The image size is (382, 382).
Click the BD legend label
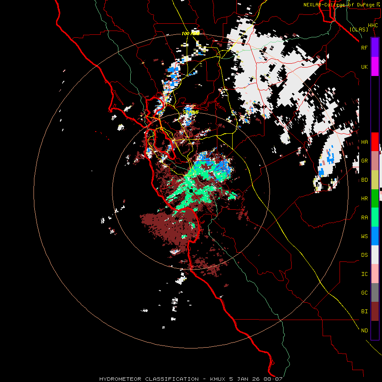pyautogui.click(x=364, y=180)
